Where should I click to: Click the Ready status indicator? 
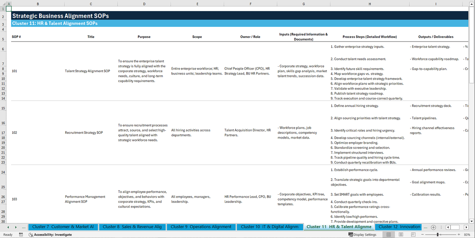(8, 234)
